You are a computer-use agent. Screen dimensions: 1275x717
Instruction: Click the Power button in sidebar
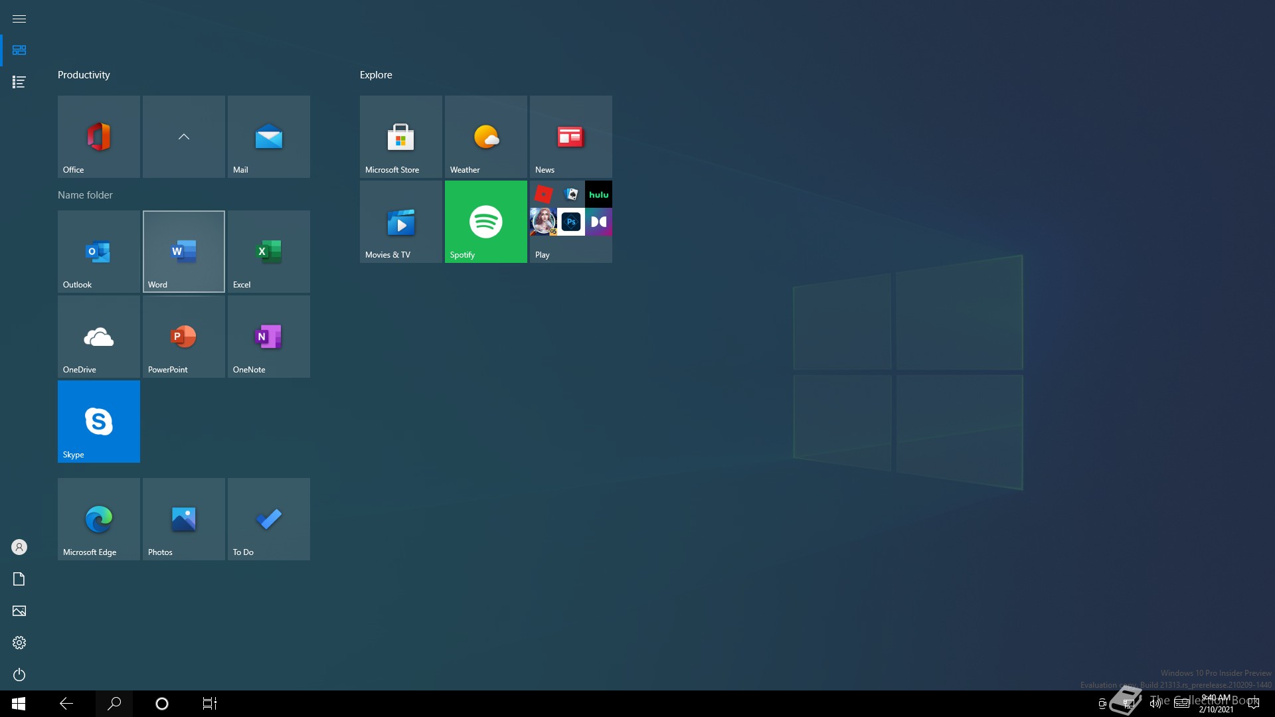(x=19, y=675)
